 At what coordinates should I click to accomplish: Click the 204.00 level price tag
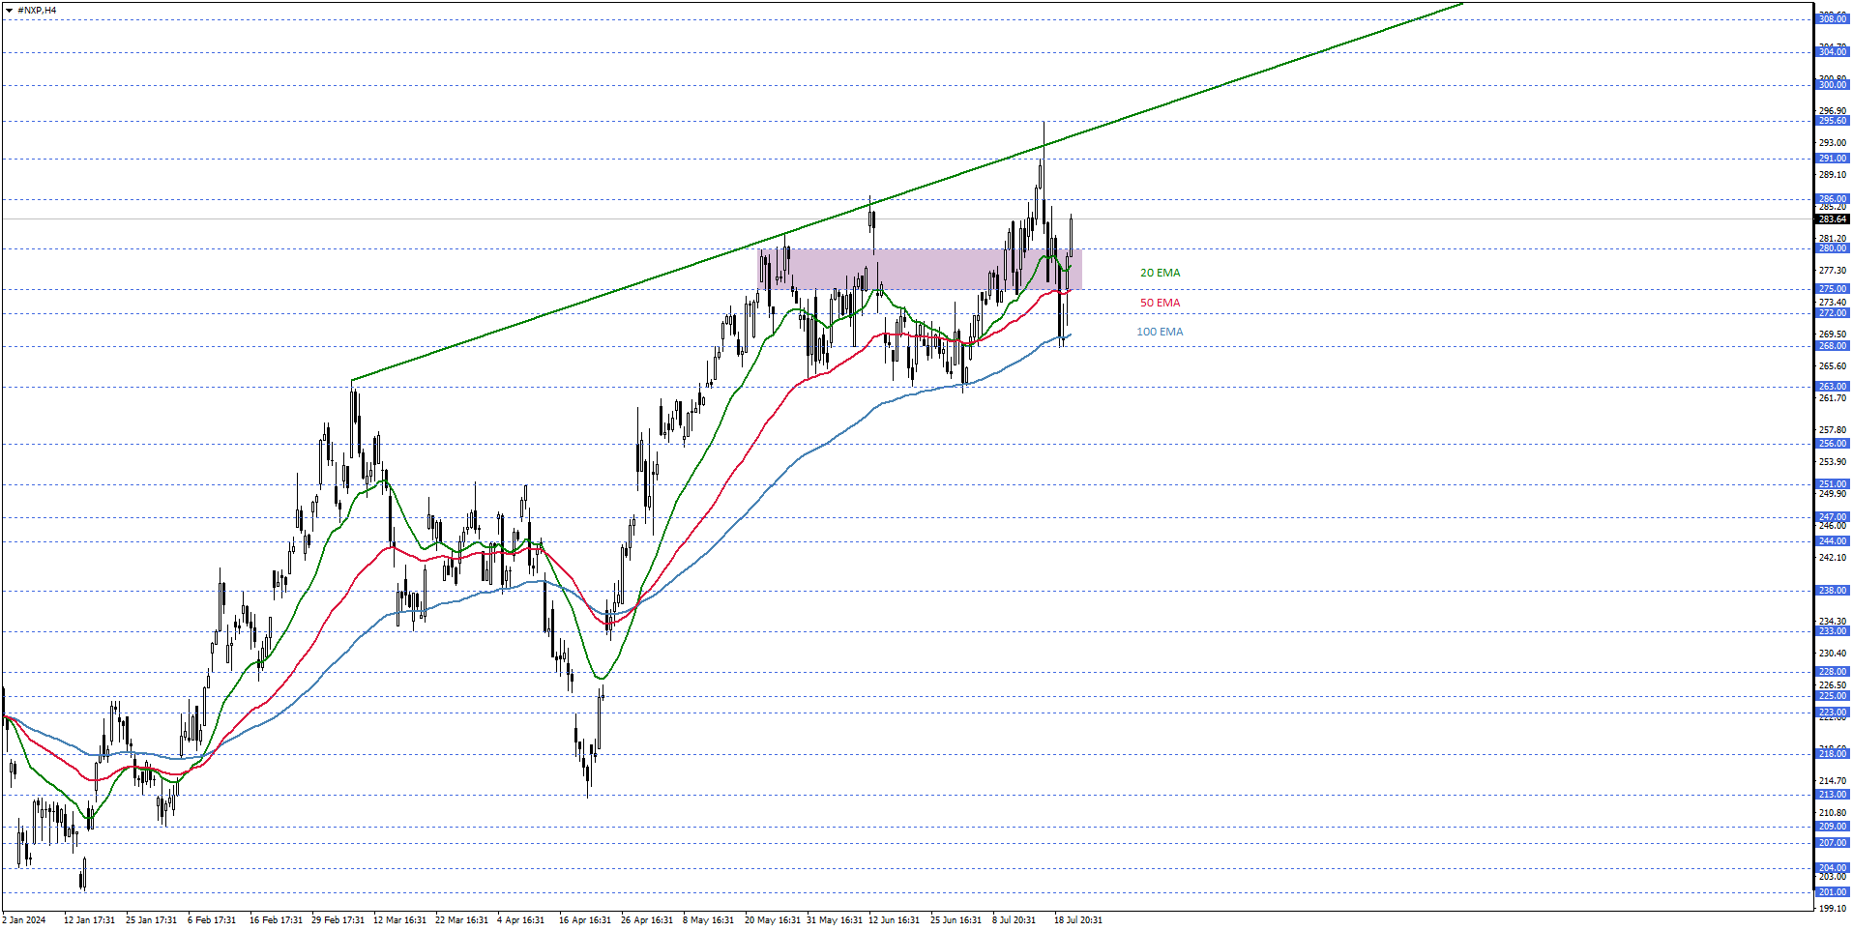click(1833, 868)
